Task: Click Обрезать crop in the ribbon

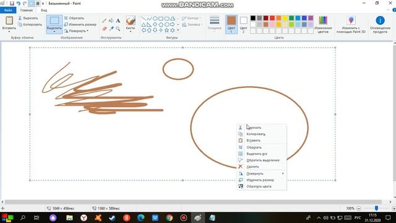Action: 74,18
